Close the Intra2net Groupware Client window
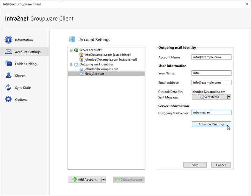Viewport: 251px width, 196px height. (x=247, y=4)
